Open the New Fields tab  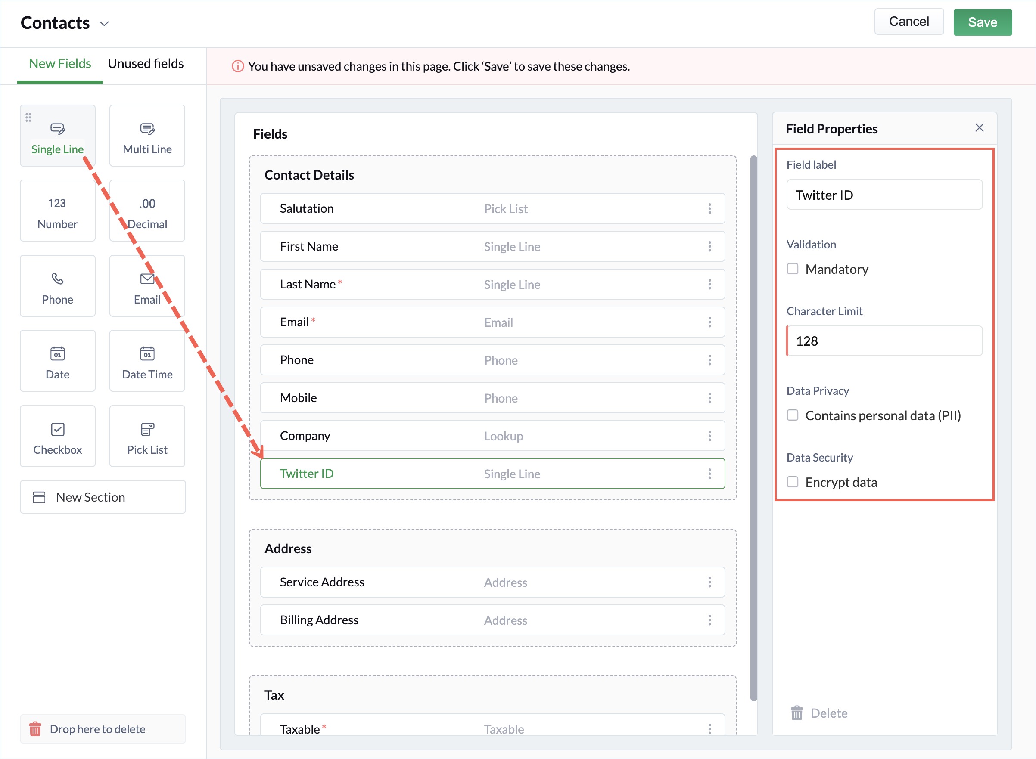click(60, 63)
